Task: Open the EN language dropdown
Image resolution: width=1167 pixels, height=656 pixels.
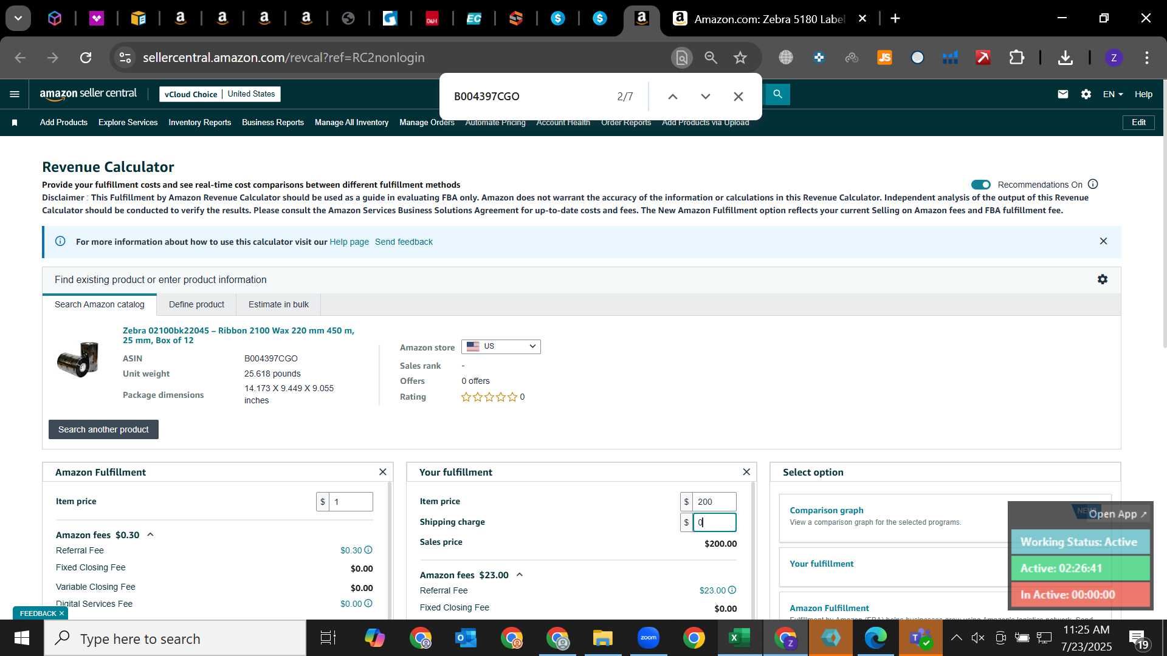Action: [x=1112, y=94]
